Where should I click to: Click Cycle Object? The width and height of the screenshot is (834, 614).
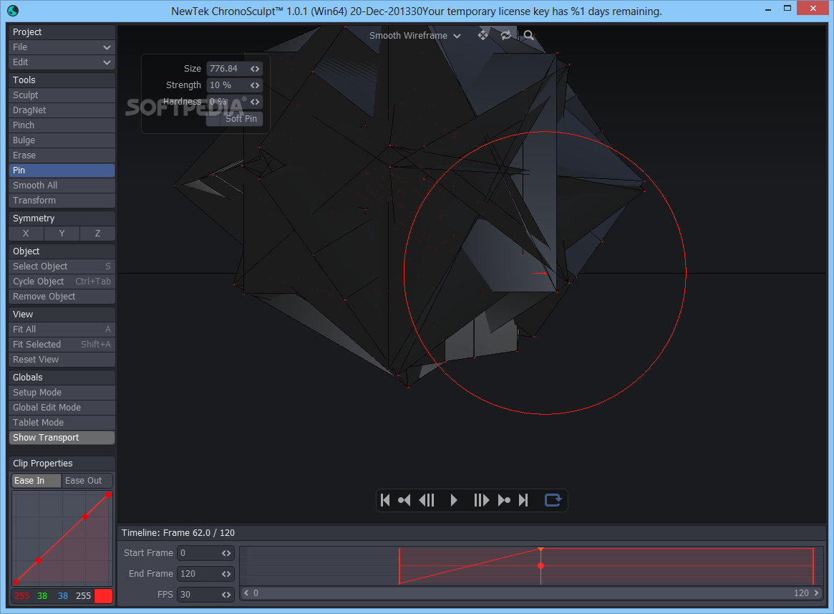point(62,281)
